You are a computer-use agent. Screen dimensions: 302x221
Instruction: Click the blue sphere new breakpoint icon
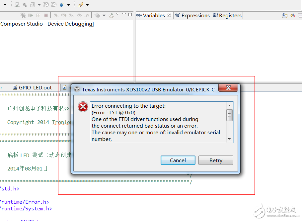click(62, 5)
